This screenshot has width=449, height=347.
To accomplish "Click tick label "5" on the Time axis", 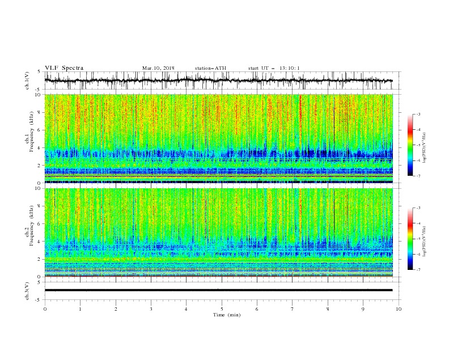I will (222, 309).
